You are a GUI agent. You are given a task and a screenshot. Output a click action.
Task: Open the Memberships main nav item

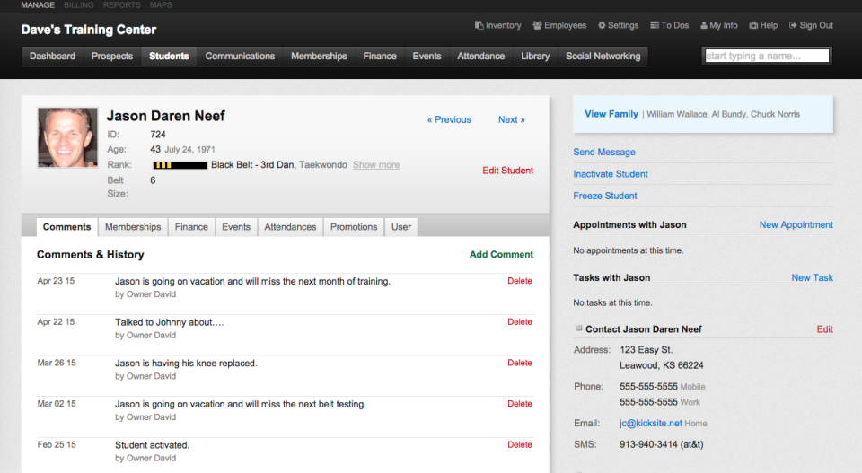[x=319, y=56]
